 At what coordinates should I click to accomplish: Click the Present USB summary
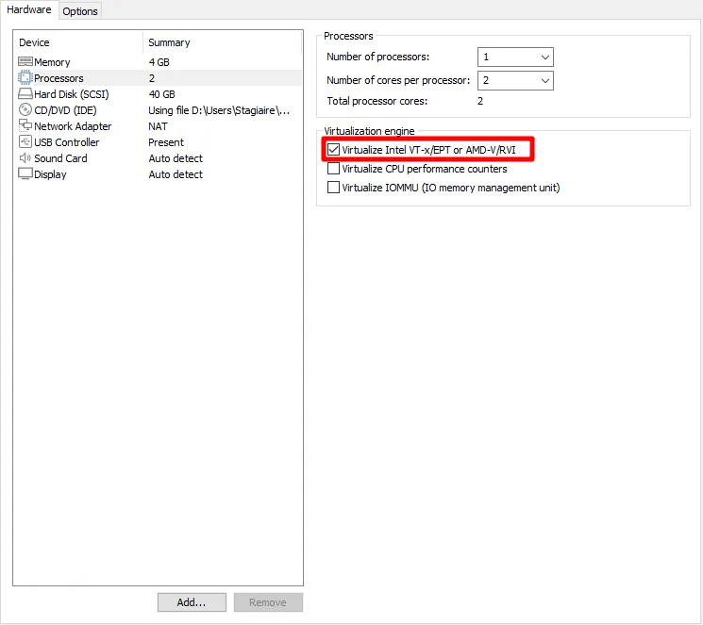166,142
